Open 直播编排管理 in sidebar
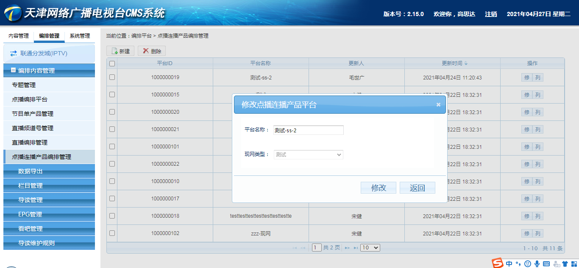This screenshot has height=268, width=579. [49, 142]
